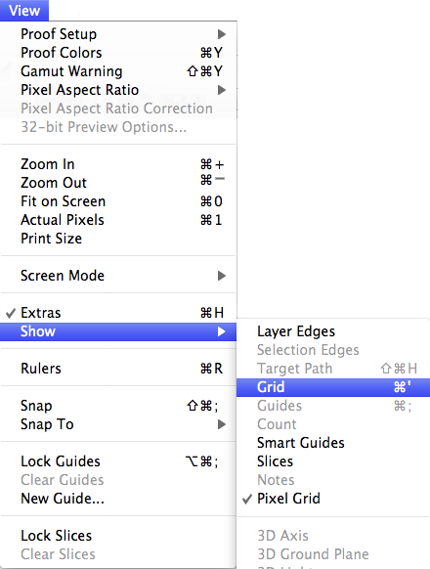
Task: Uncheck the Extras option
Action: point(118,313)
